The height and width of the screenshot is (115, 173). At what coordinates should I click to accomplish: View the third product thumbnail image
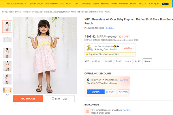click(7, 53)
